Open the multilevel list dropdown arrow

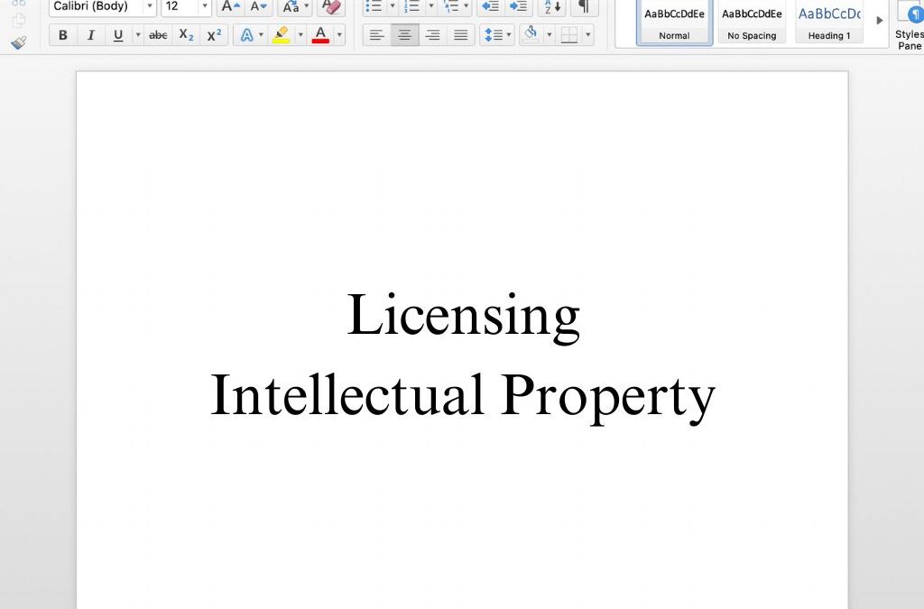tap(467, 6)
